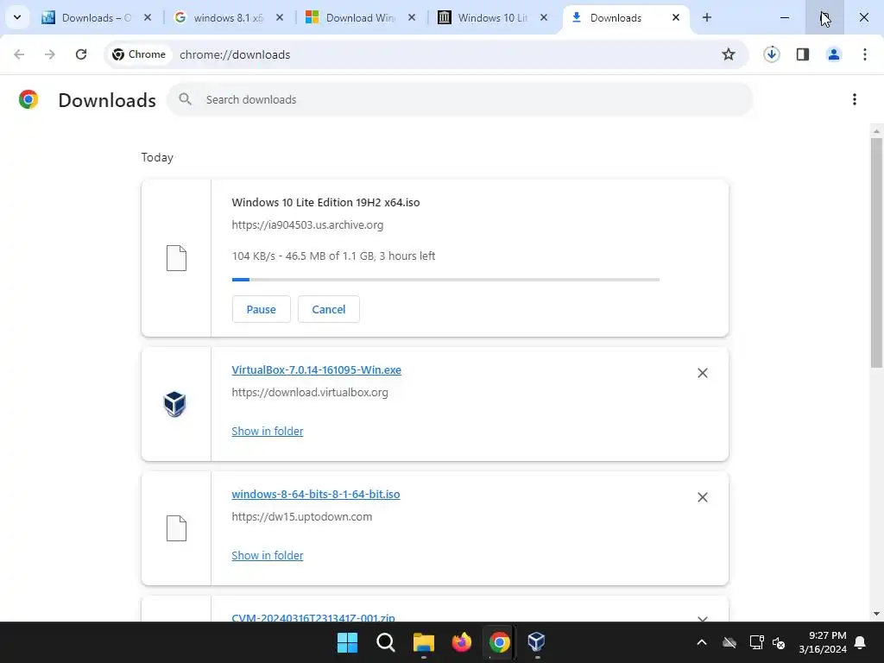This screenshot has width=884, height=663.
Task: Switch to the 'Windows 10 Lit' archive tab
Action: pos(491,17)
